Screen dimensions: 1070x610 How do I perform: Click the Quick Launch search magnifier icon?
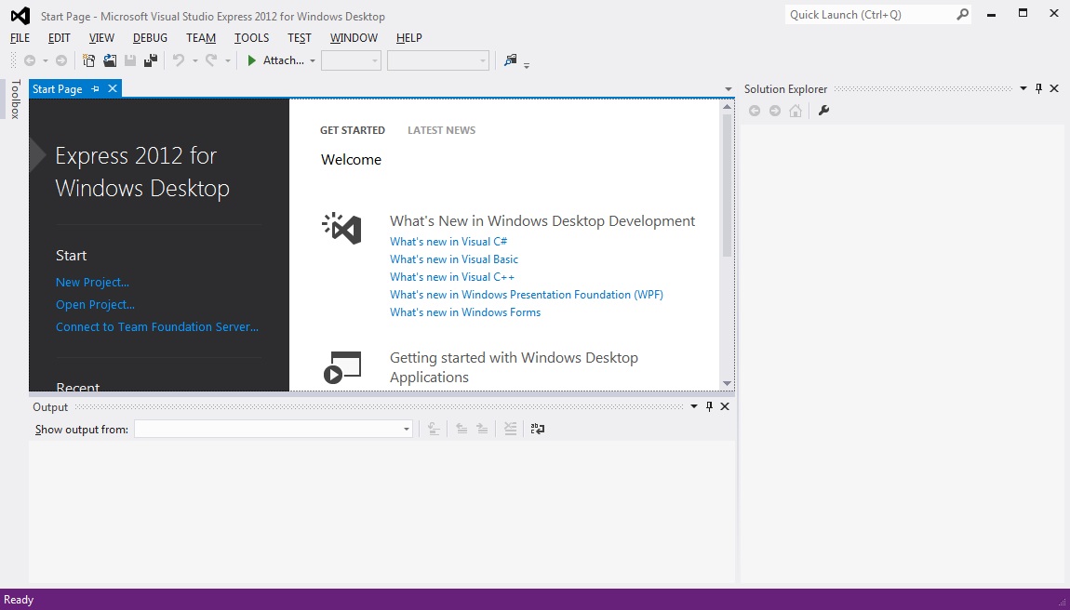(x=962, y=14)
